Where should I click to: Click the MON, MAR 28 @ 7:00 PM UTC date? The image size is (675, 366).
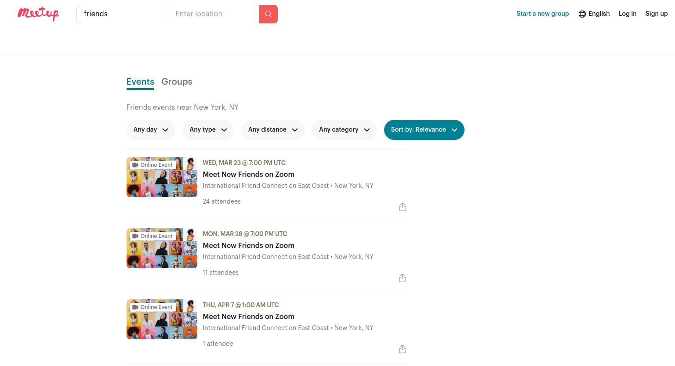coord(245,234)
